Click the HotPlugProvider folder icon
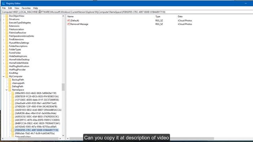Screen dimensions: 253x142 [x=7, y=70]
